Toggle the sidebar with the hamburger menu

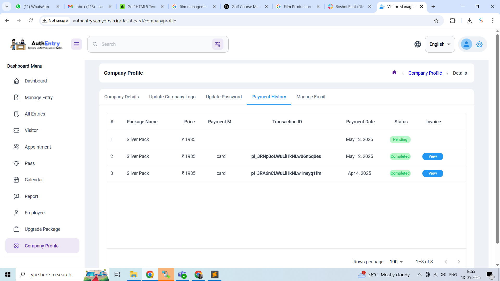(x=77, y=44)
